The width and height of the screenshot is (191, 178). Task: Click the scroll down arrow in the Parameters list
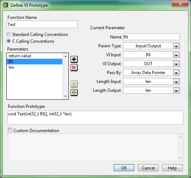[x=66, y=96]
